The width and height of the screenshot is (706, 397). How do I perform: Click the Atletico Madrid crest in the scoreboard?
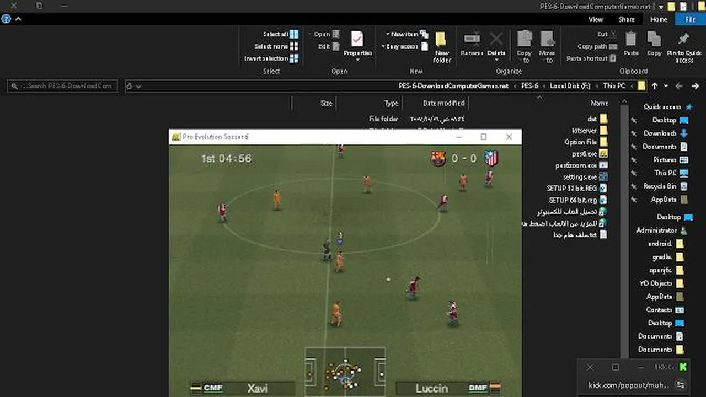[491, 159]
